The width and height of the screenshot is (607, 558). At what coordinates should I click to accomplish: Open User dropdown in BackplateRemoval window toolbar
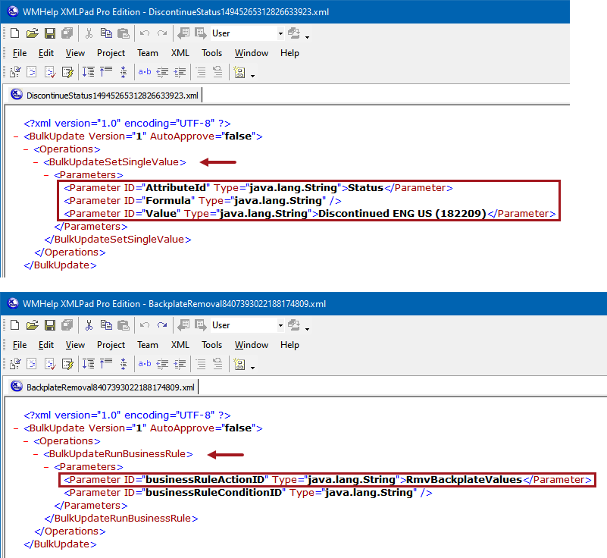[280, 325]
